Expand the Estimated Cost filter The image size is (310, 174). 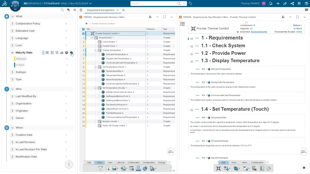coord(13,31)
